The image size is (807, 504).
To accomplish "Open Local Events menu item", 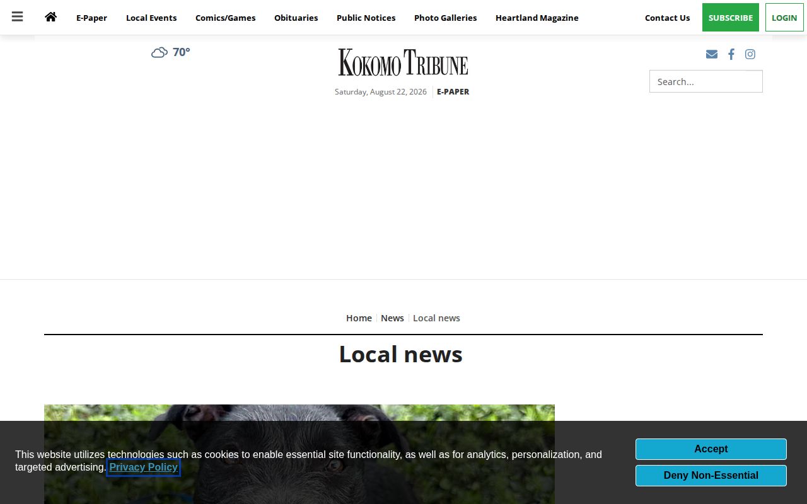I will pos(151,18).
